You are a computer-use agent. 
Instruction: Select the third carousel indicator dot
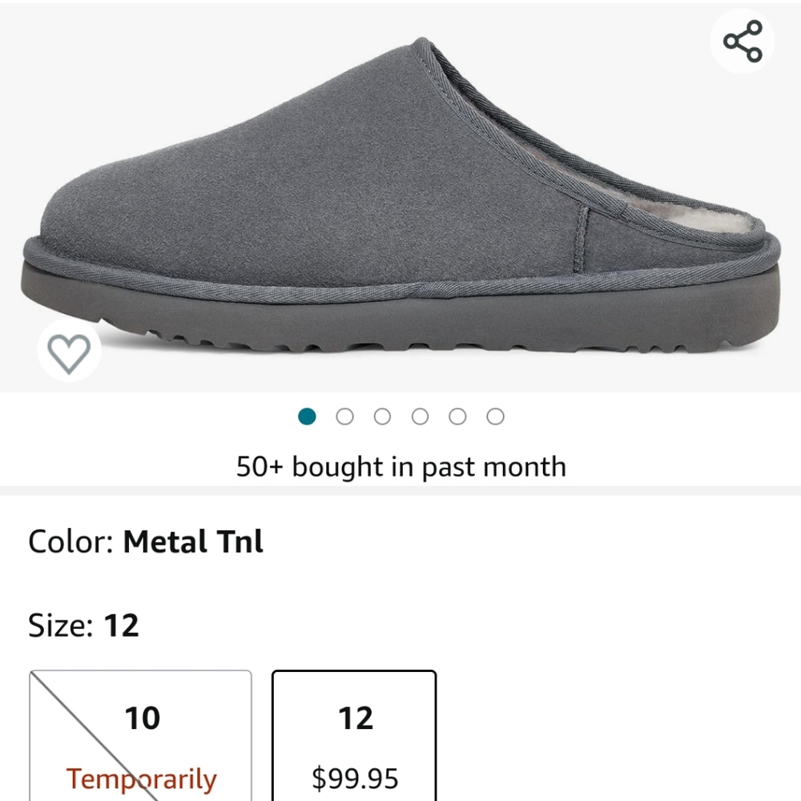click(382, 417)
